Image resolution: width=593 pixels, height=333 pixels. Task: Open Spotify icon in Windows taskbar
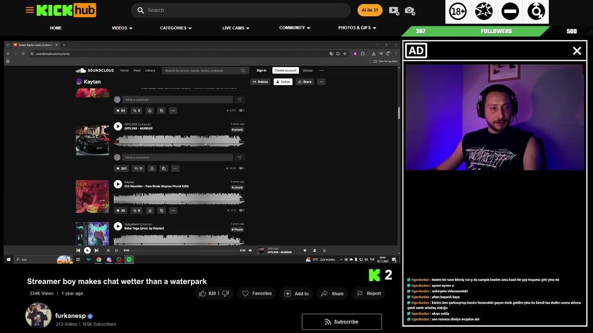click(x=129, y=259)
